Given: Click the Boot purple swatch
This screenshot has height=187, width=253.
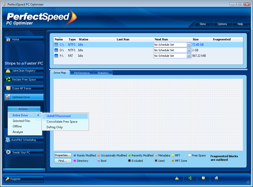Looking at the screenshot, I should point(99,161).
